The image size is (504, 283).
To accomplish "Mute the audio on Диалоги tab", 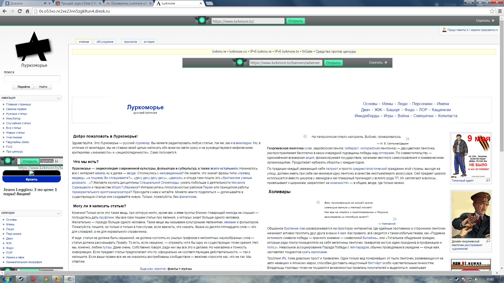I will click(x=45, y=3).
